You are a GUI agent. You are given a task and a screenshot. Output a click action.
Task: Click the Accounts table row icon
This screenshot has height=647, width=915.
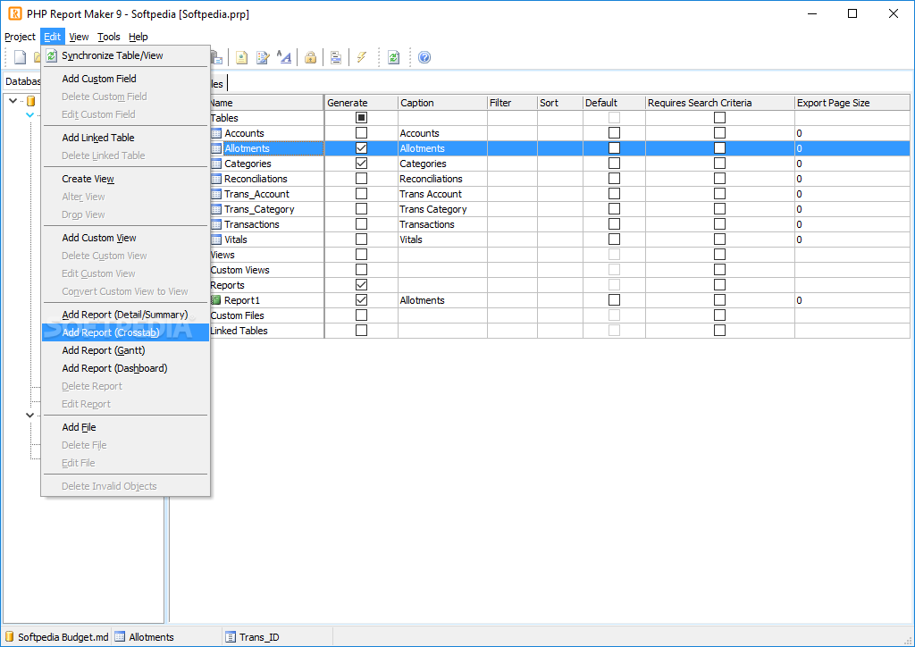click(x=216, y=134)
